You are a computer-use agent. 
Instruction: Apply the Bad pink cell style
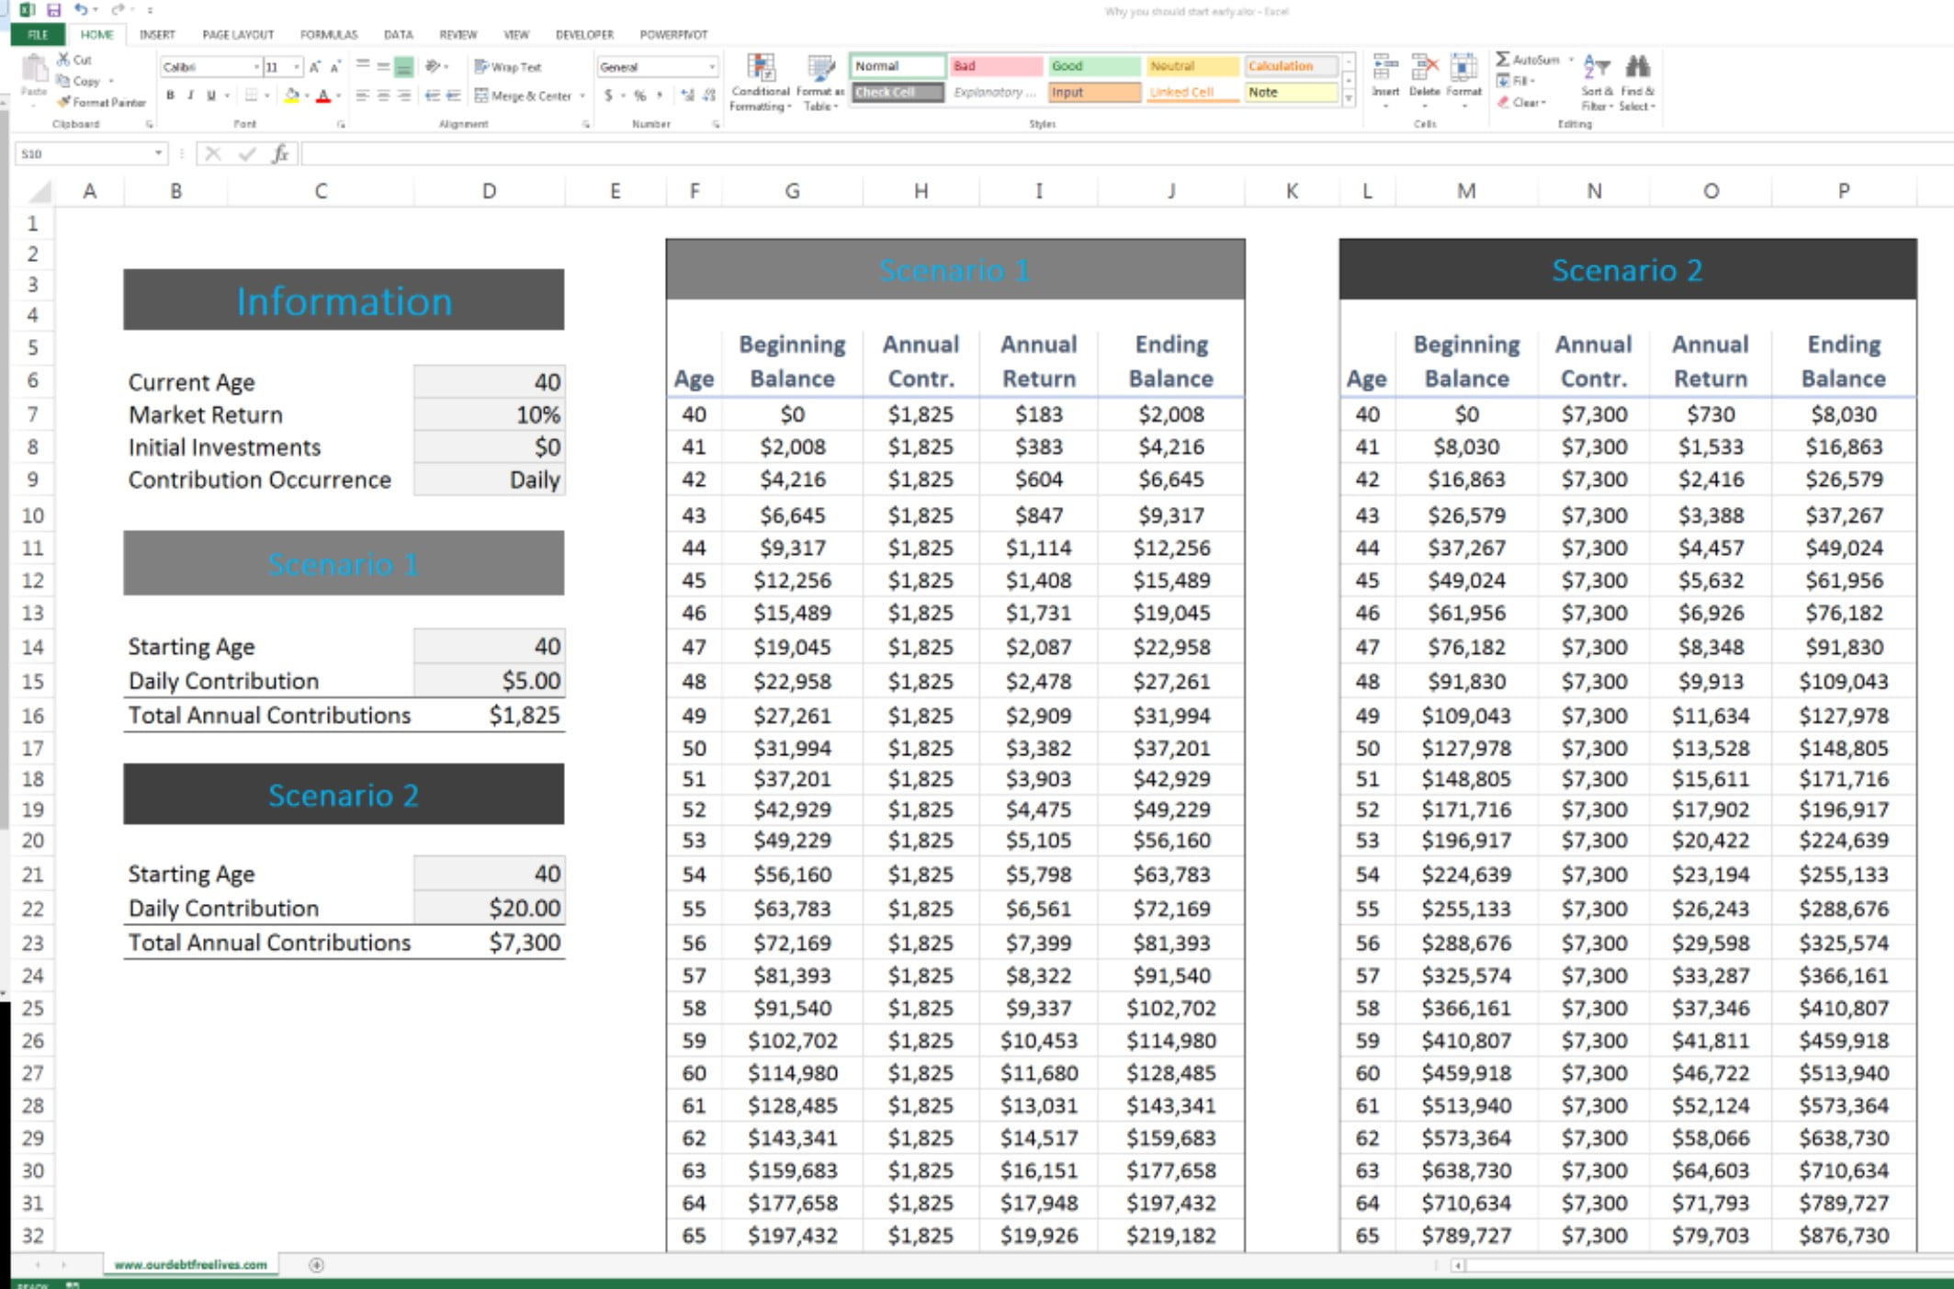point(996,66)
